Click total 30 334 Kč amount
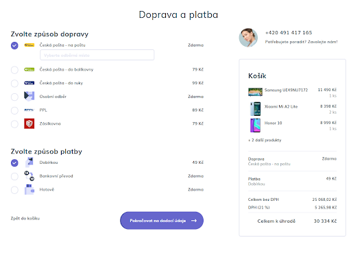The image size is (351, 253). [x=325, y=221]
